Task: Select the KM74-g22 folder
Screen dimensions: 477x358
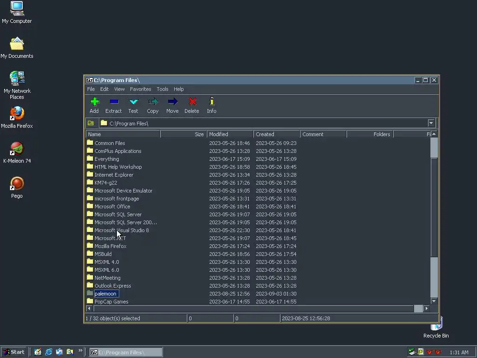Action: 106,183
